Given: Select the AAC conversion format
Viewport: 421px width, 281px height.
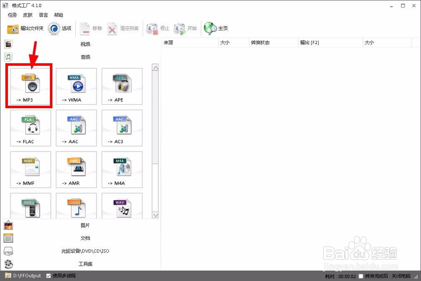Looking at the screenshot, I should pos(76,128).
